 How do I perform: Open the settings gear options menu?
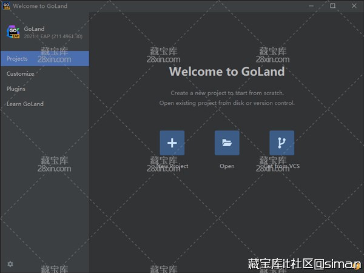pyautogui.click(x=10, y=264)
